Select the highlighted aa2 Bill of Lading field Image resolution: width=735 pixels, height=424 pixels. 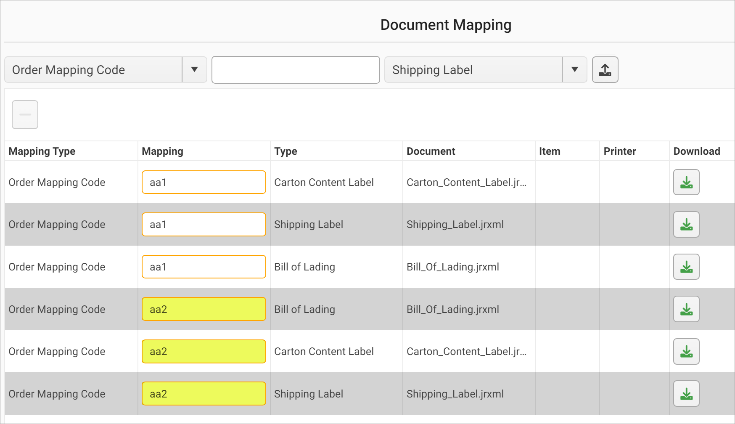click(204, 309)
